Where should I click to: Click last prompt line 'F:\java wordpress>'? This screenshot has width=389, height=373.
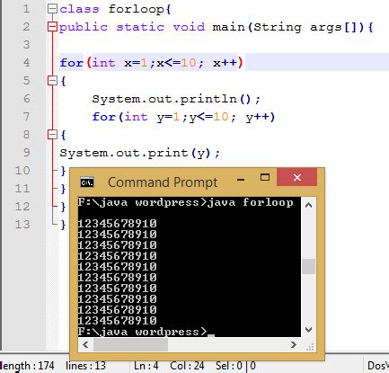tap(142, 332)
